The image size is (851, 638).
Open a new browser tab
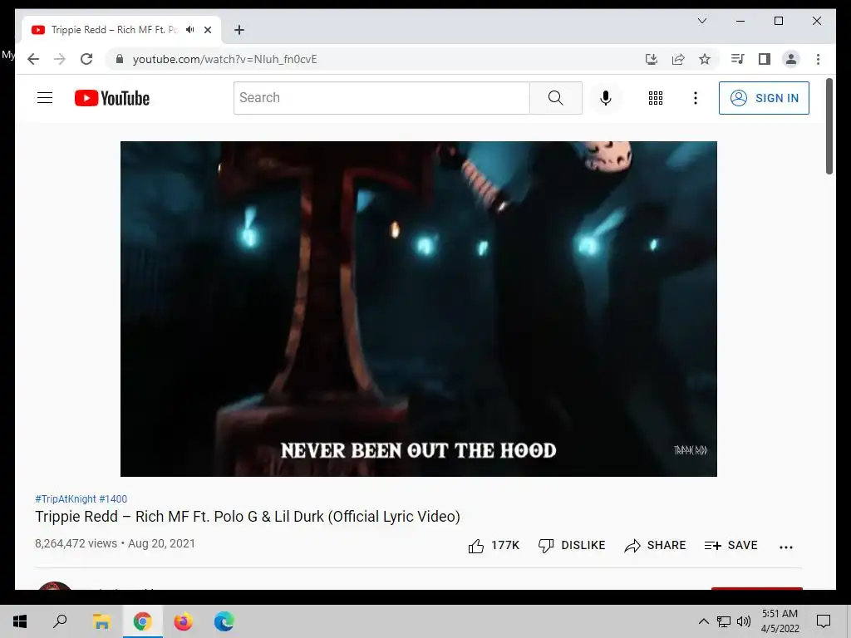coord(239,30)
